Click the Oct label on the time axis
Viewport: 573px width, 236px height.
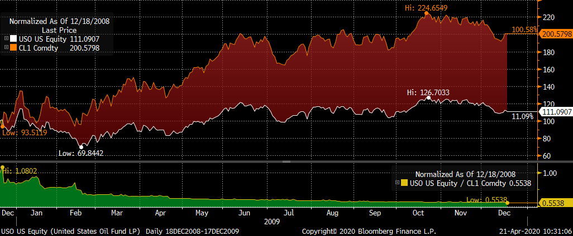pyautogui.click(x=419, y=212)
